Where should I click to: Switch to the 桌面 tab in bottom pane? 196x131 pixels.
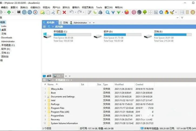tap(47, 76)
